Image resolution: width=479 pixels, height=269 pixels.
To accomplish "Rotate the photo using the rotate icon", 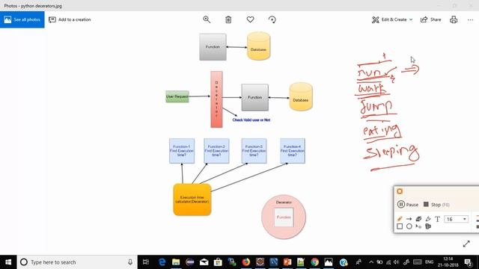I will pyautogui.click(x=272, y=19).
